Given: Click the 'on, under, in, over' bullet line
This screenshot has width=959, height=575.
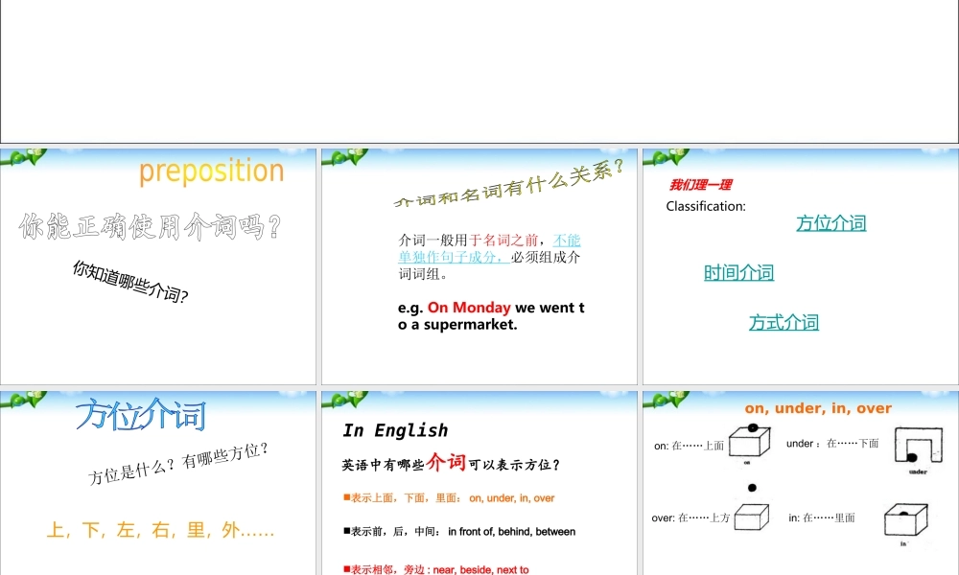Looking at the screenshot, I should point(449,498).
